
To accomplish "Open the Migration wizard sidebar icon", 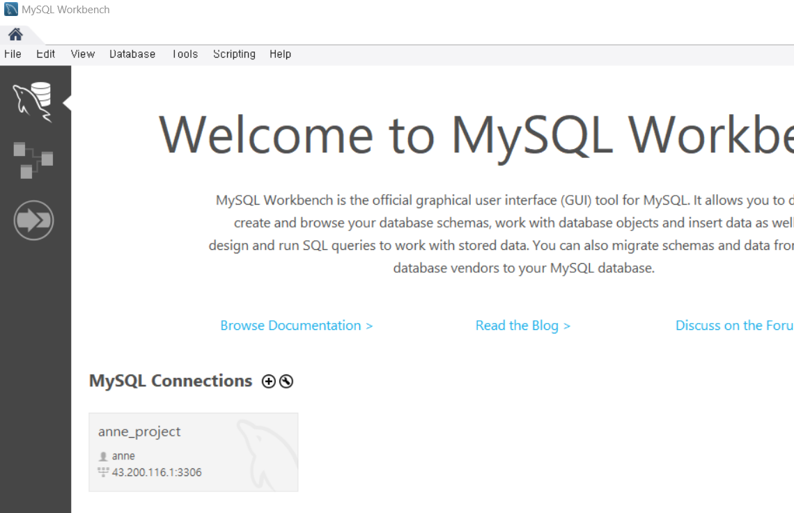I will (33, 221).
